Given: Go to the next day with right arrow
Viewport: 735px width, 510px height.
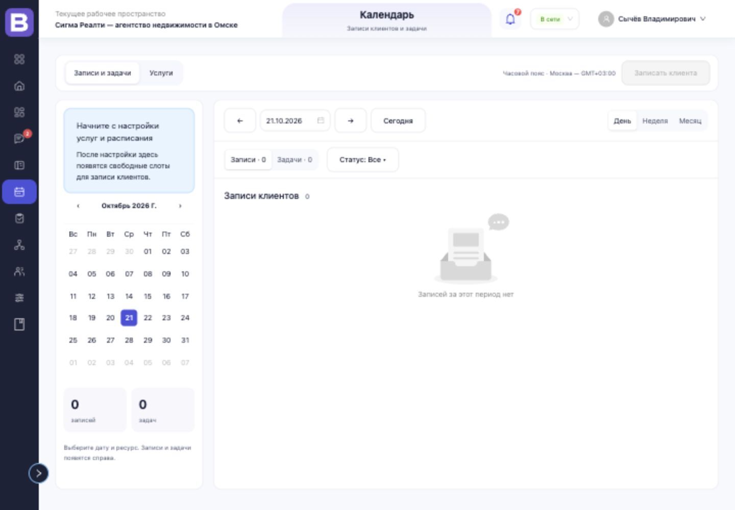Looking at the screenshot, I should click(x=350, y=121).
